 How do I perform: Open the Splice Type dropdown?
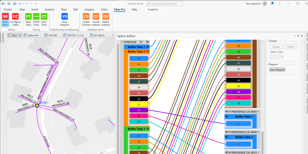click(x=276, y=56)
